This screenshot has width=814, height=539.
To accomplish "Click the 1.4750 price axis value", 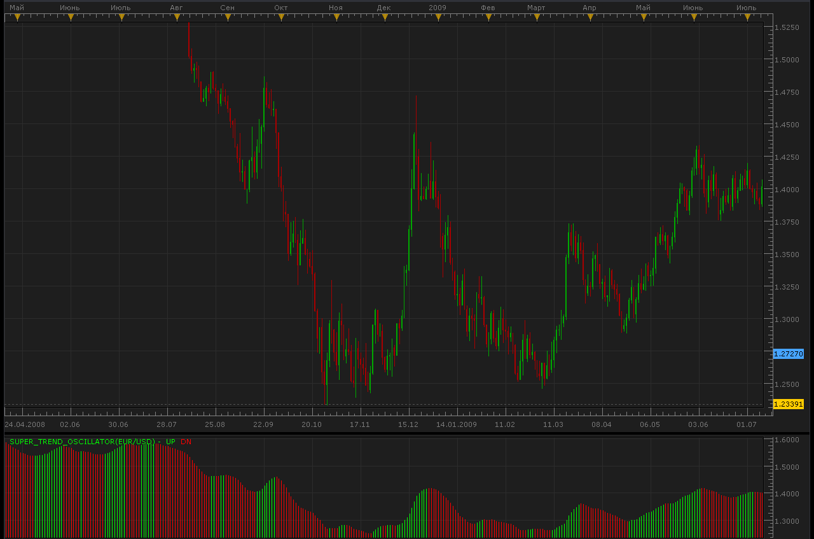I will (787, 92).
